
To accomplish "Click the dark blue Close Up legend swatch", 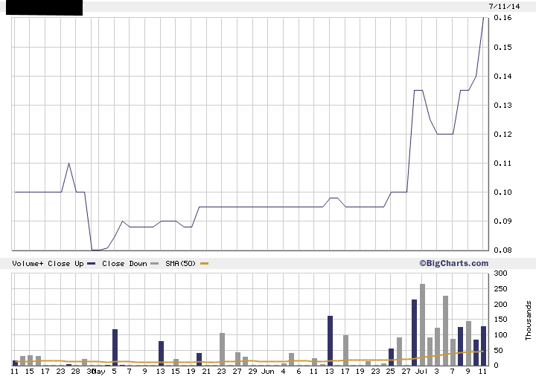I will click(x=92, y=264).
